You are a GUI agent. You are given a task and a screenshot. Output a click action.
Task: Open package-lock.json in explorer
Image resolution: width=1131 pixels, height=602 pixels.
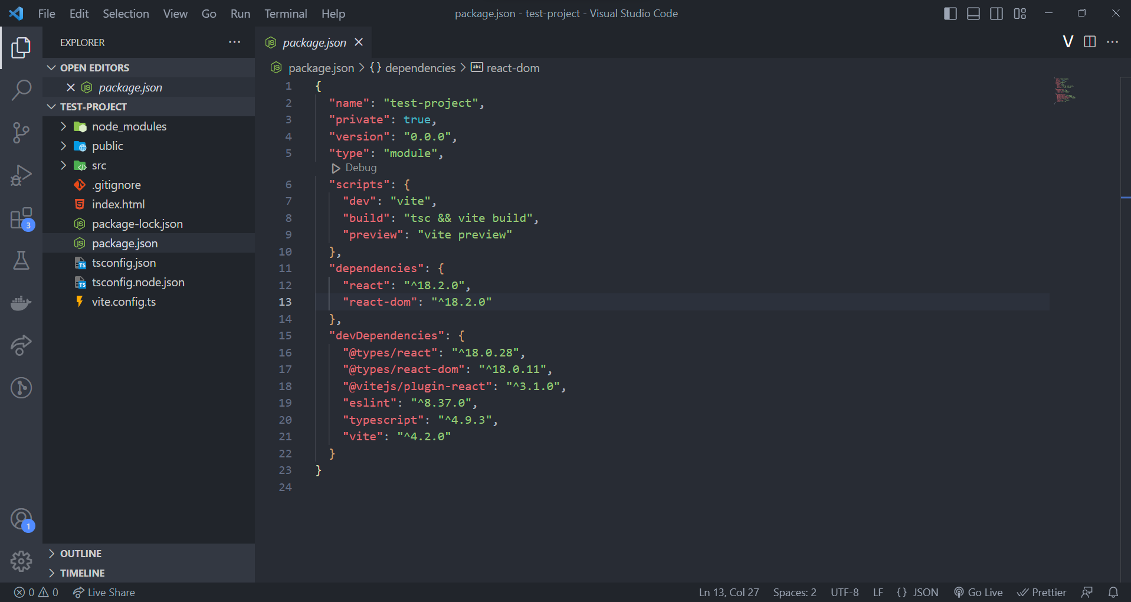coord(149,224)
